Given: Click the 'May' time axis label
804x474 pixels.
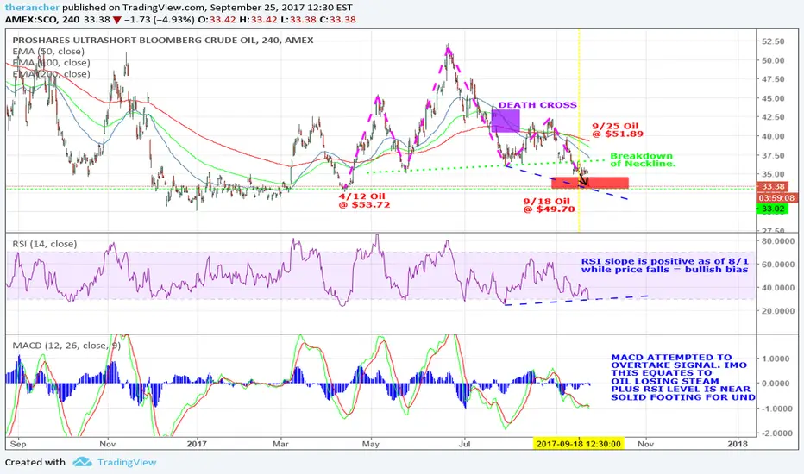Looking at the screenshot, I should point(371,444).
